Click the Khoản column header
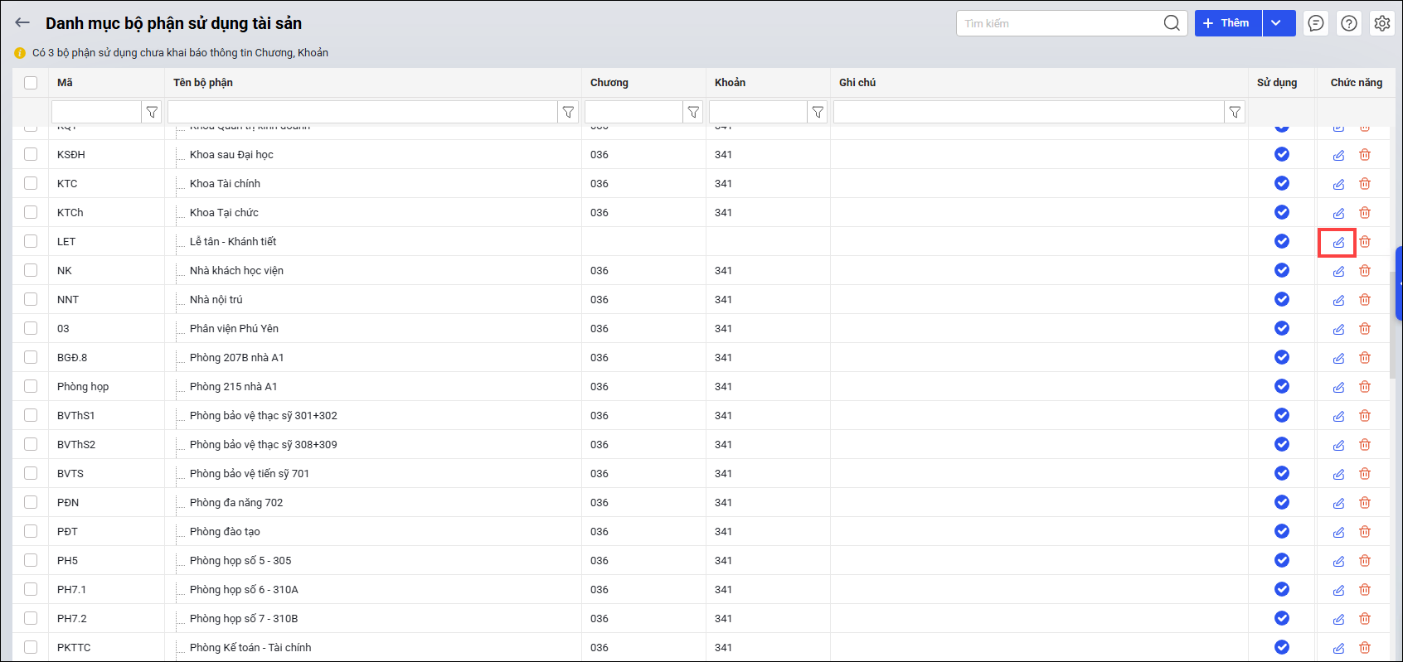Screen dimensions: 1403x662 730,83
